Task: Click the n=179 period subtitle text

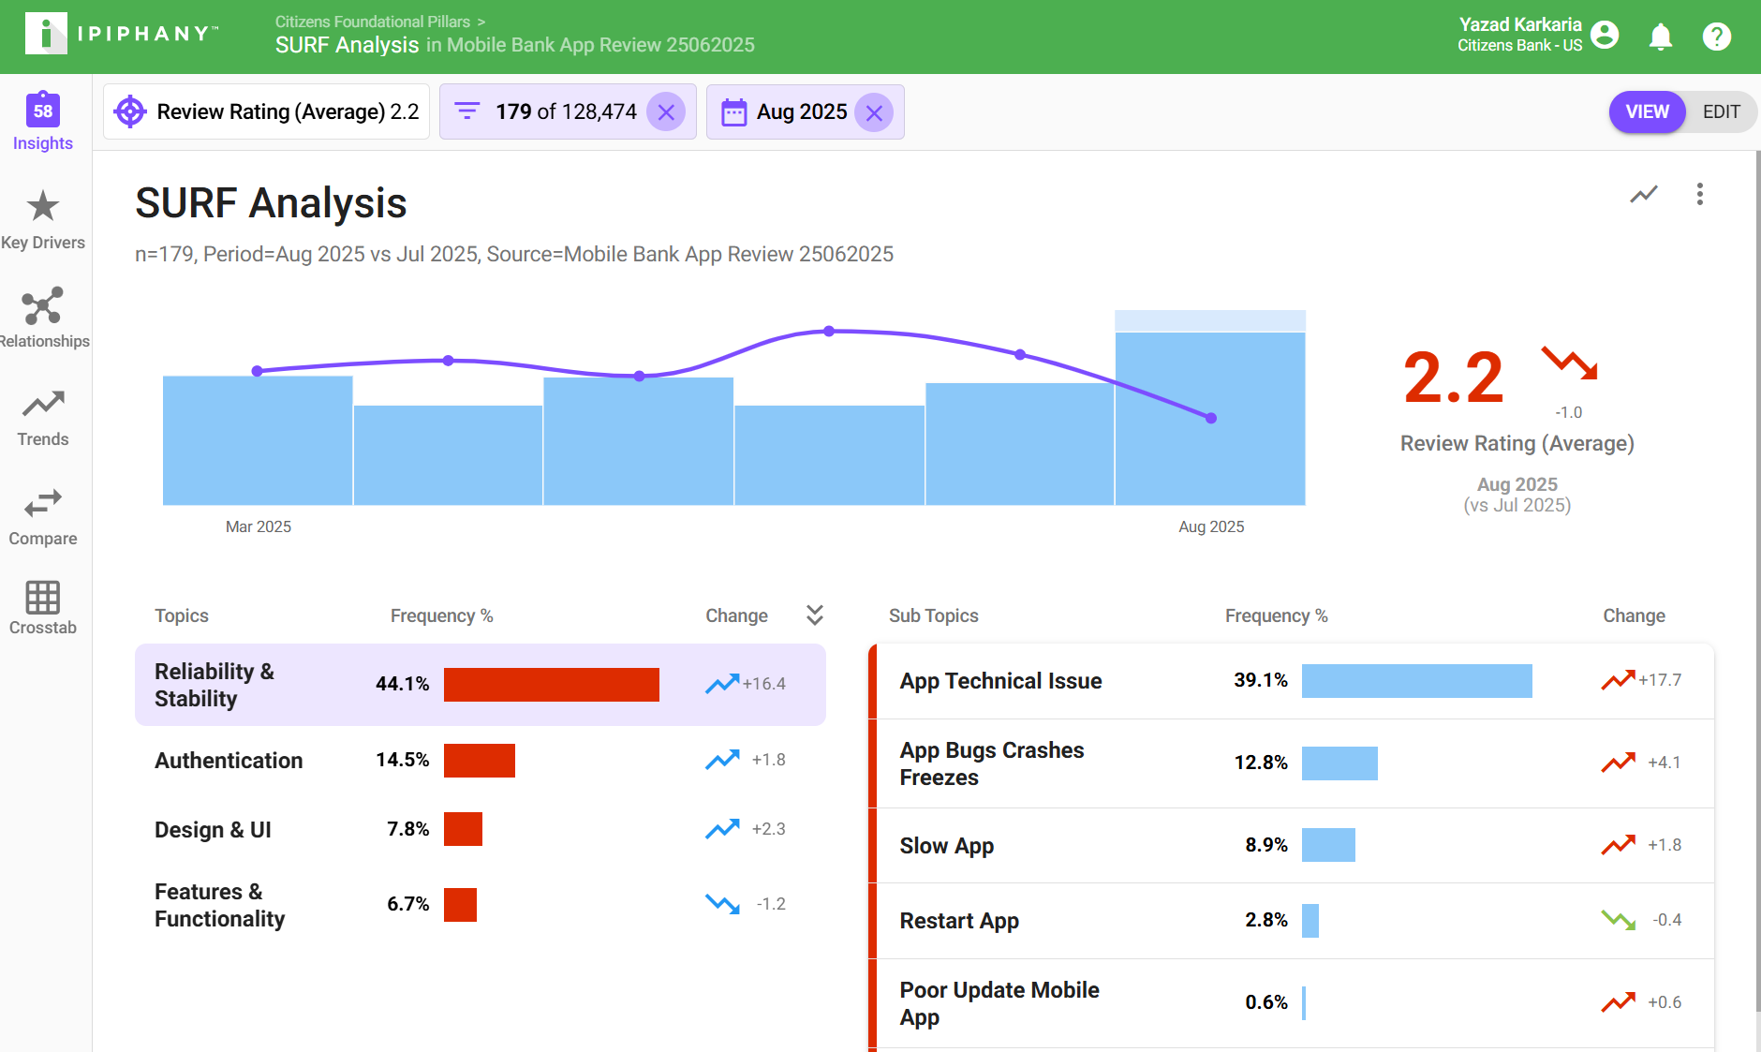Action: coord(514,254)
